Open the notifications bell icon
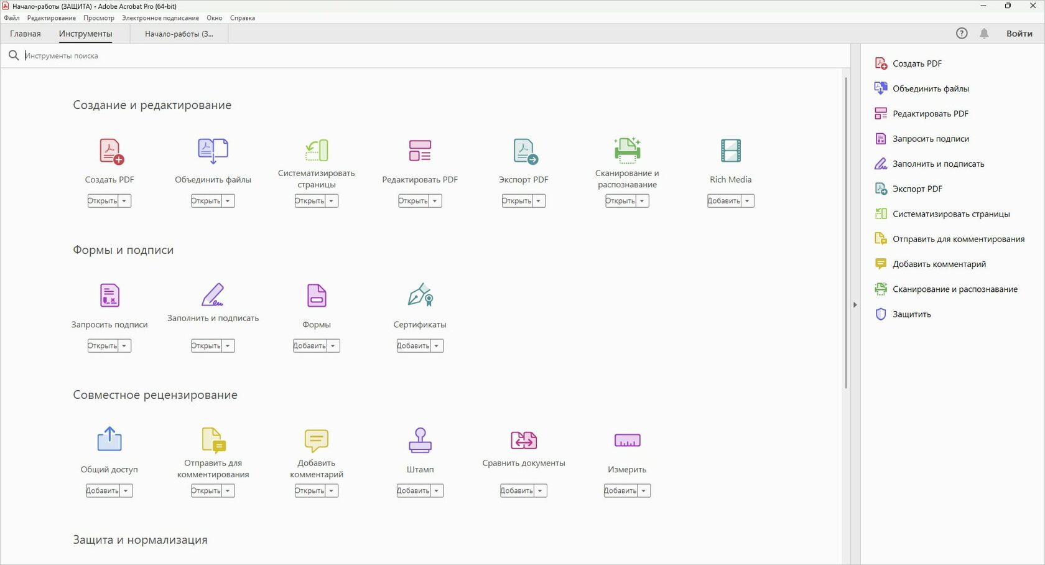The height and width of the screenshot is (565, 1045). [984, 34]
